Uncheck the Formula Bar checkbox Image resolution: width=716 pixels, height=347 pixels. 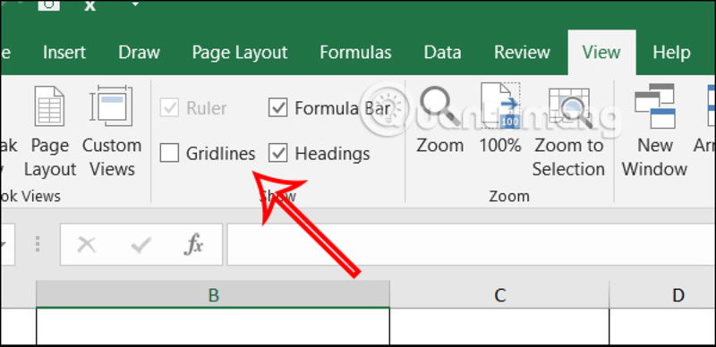[277, 108]
